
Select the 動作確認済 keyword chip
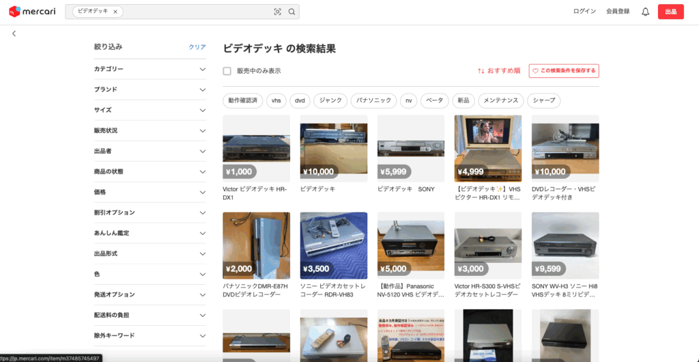[243, 101]
